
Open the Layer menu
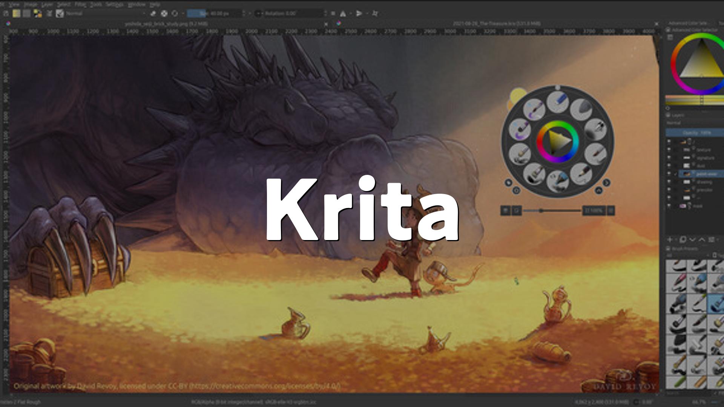(x=47, y=4)
